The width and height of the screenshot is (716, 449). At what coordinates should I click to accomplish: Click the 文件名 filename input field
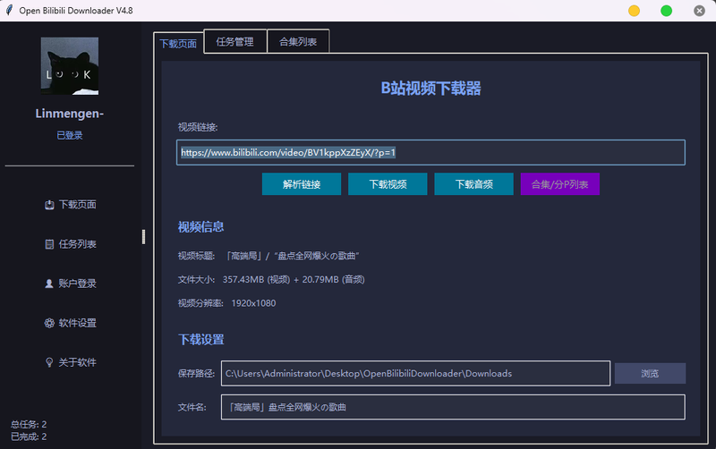(453, 407)
